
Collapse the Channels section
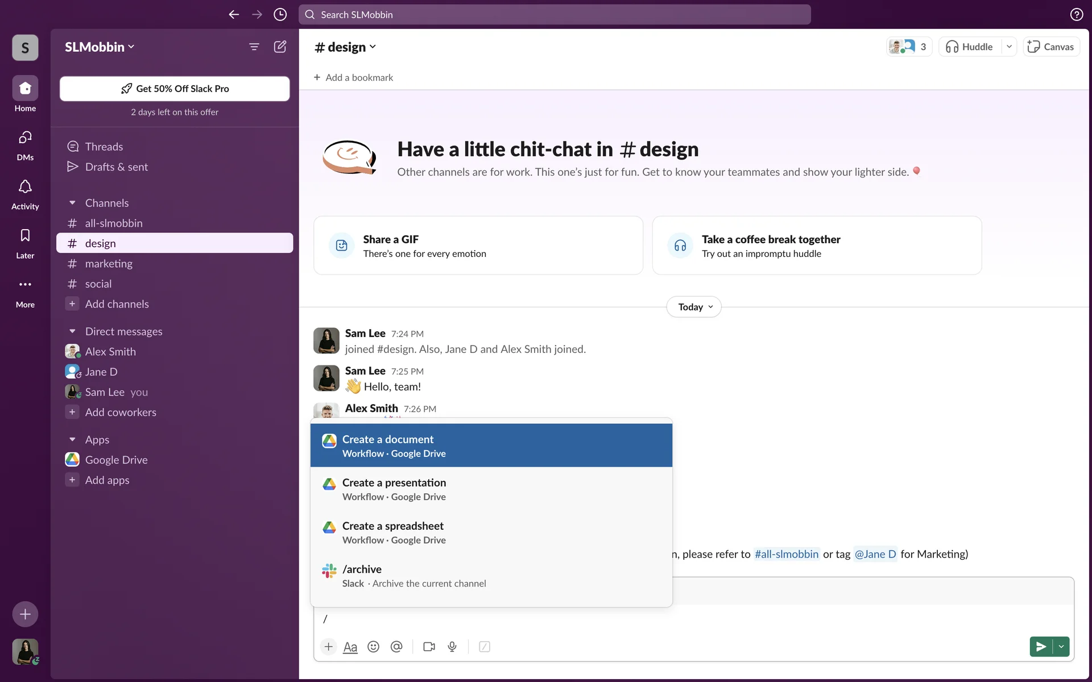point(72,203)
